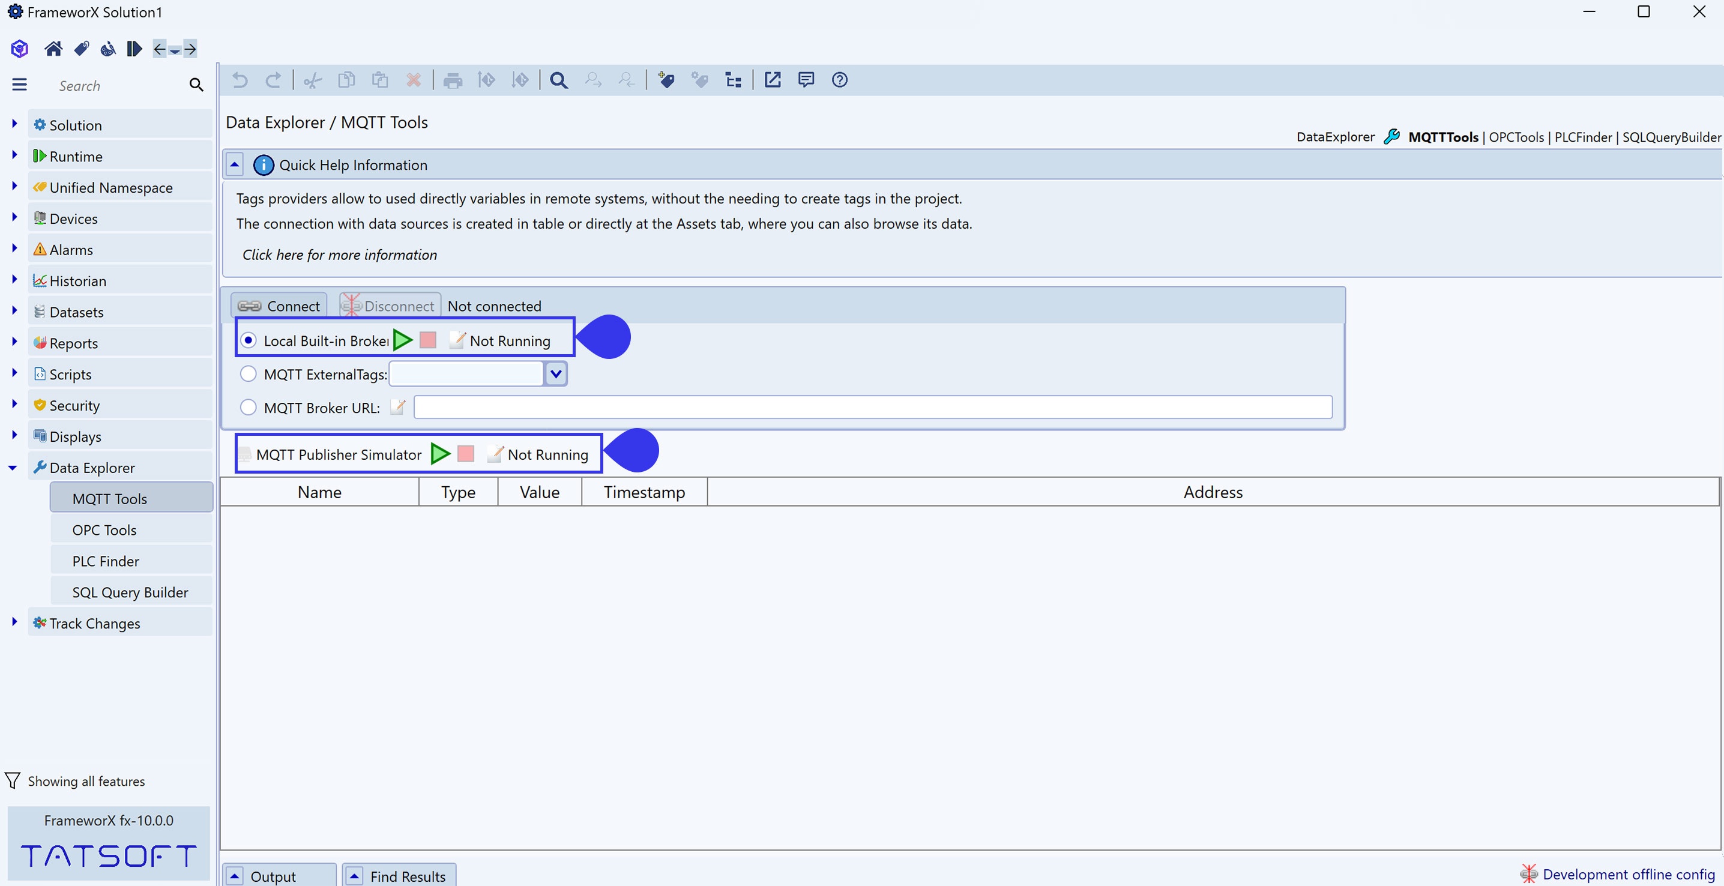
Task: Start the MQTT Publisher Simulator
Action: pos(441,454)
